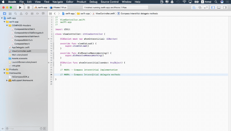231x131 pixels.
Task: Focus the navigator Filter field
Action: [24, 129]
